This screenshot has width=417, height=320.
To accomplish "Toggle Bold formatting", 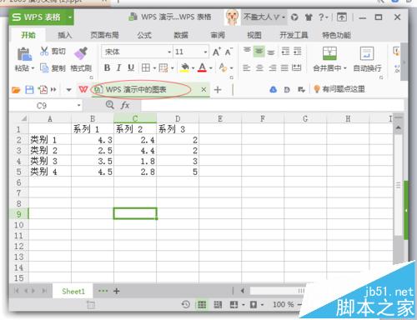I will point(107,67).
